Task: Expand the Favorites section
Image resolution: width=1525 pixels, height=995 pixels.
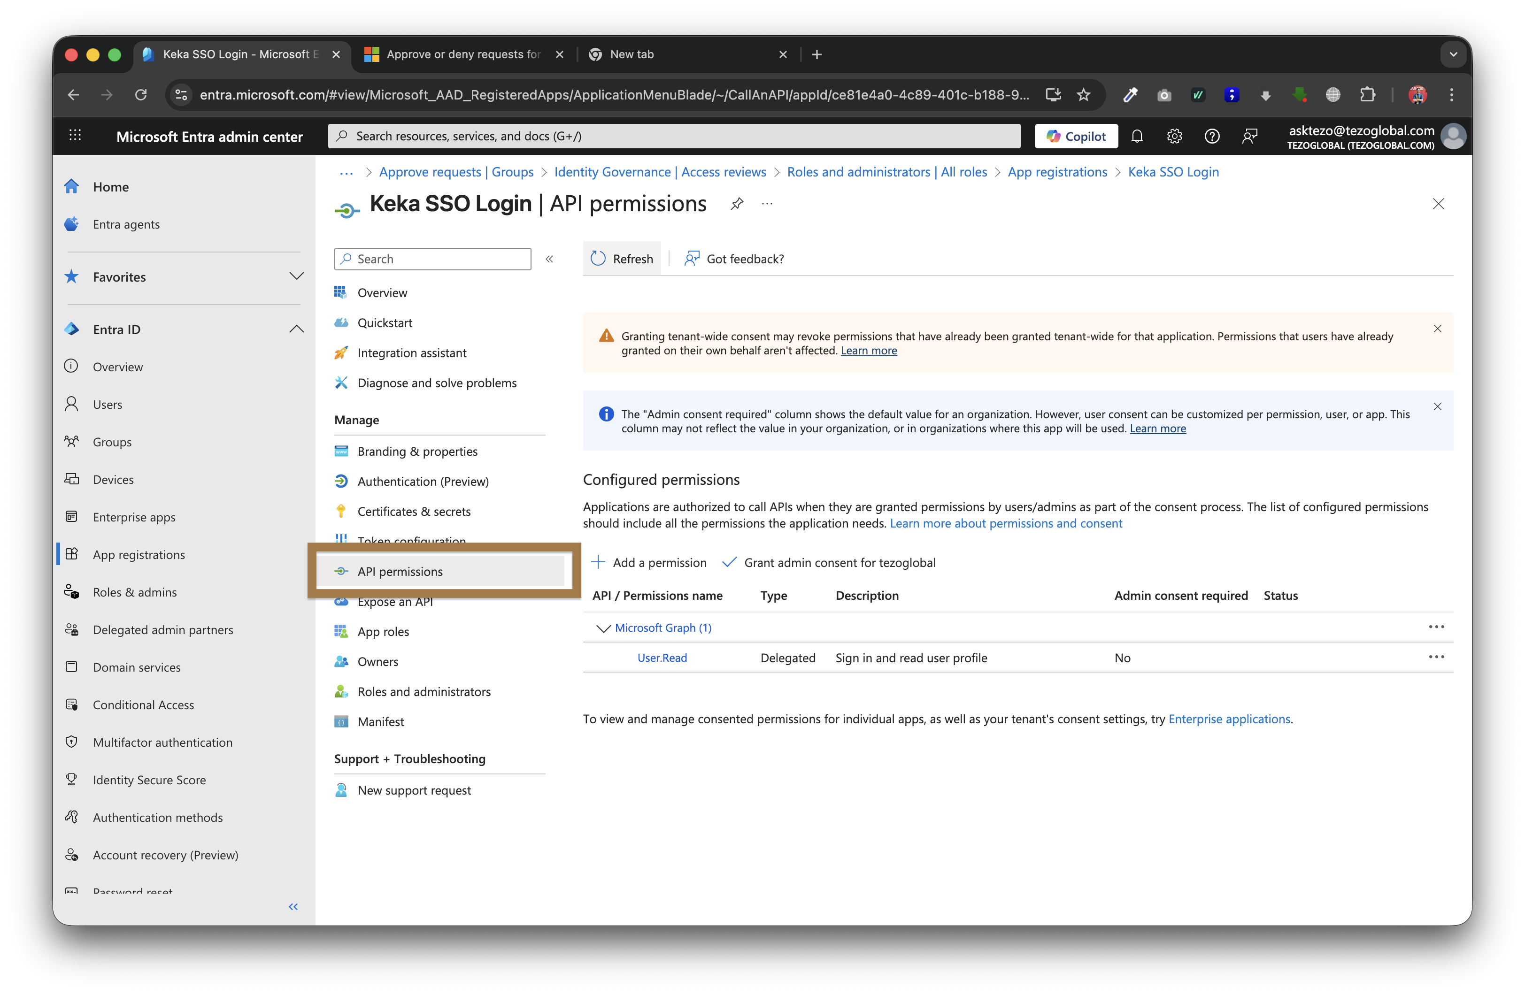Action: (296, 277)
